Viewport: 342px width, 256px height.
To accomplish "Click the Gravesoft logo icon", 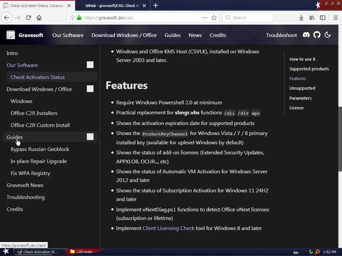I will (11, 35).
